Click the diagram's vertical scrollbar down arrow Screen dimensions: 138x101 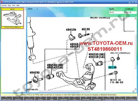pos(136,89)
